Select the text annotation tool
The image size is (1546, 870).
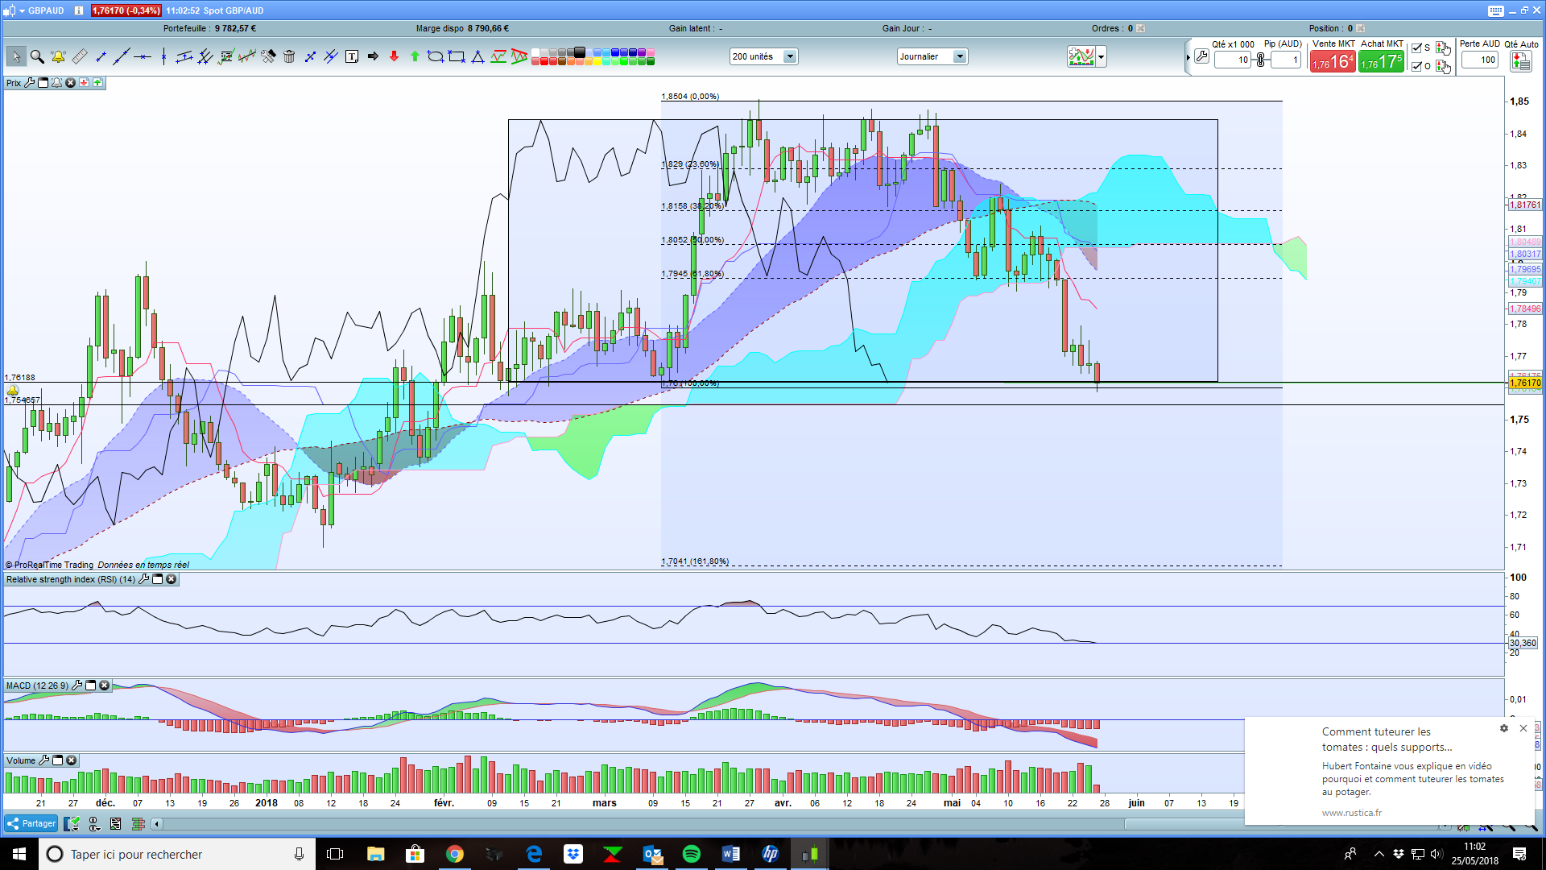[352, 56]
